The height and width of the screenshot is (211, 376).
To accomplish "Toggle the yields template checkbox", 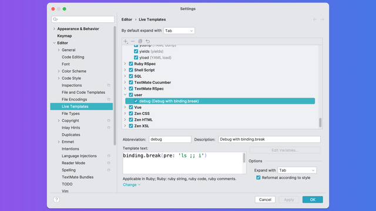I will click(136, 52).
